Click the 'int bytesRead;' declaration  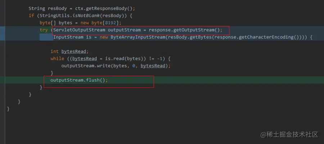(x=69, y=51)
